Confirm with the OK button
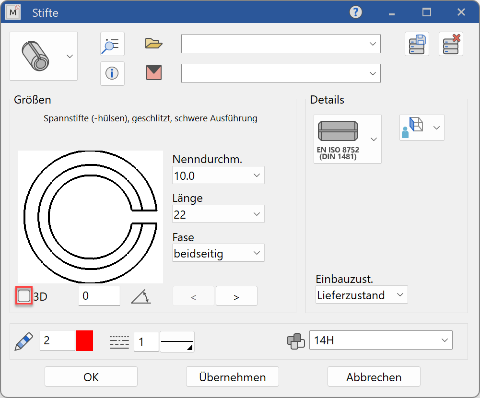480x398 pixels. tap(91, 376)
